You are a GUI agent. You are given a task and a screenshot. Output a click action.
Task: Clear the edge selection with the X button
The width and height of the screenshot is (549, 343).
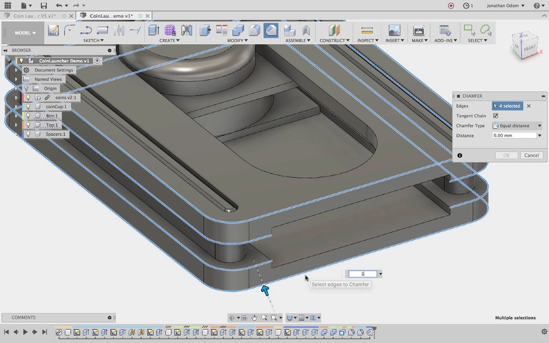529,106
